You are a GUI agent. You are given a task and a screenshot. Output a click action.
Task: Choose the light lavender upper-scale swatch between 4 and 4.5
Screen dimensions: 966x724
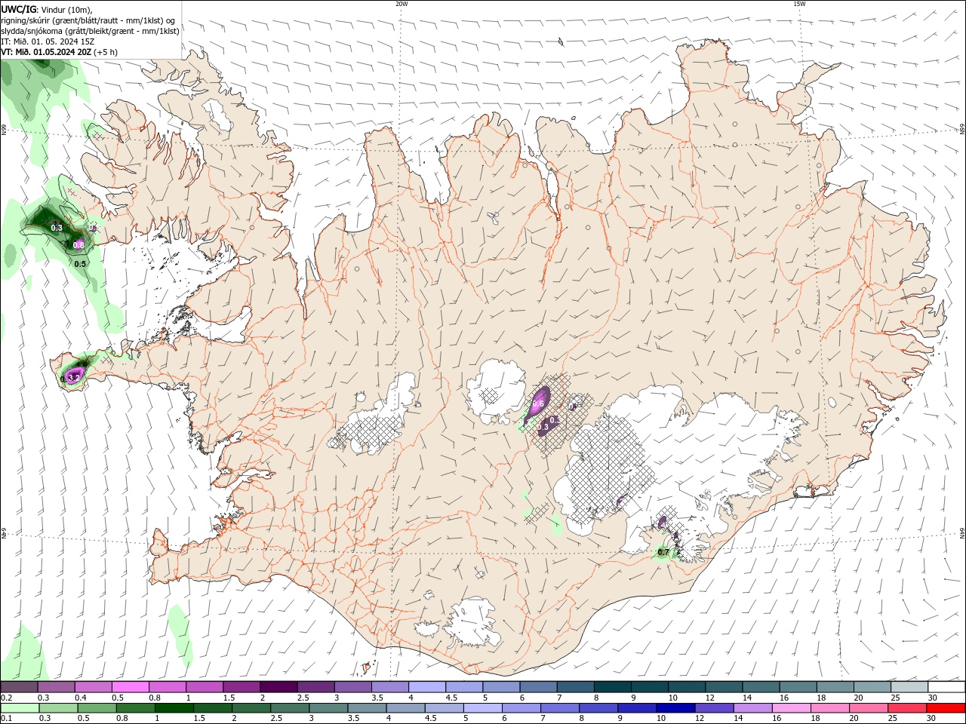pyautogui.click(x=426, y=687)
